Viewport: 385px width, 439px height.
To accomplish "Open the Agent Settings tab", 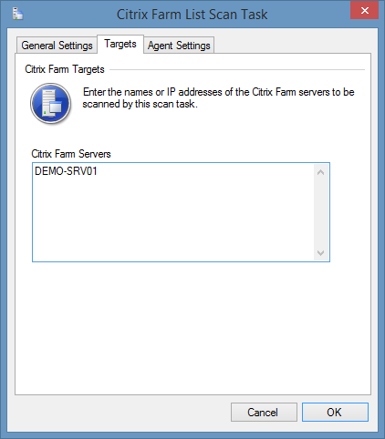I will tap(179, 46).
